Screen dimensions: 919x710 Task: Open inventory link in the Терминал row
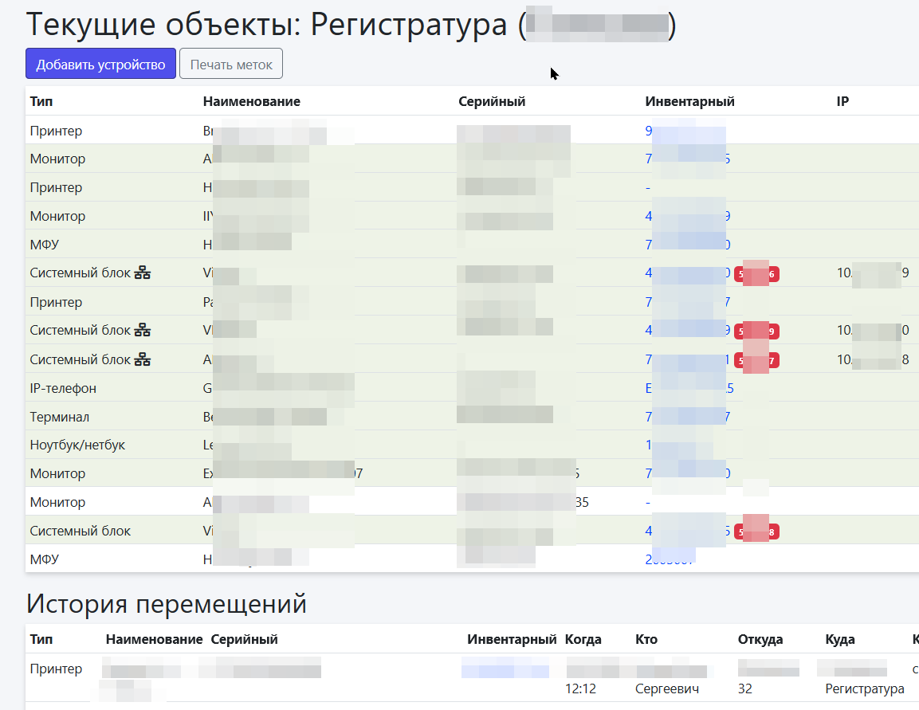click(x=688, y=417)
